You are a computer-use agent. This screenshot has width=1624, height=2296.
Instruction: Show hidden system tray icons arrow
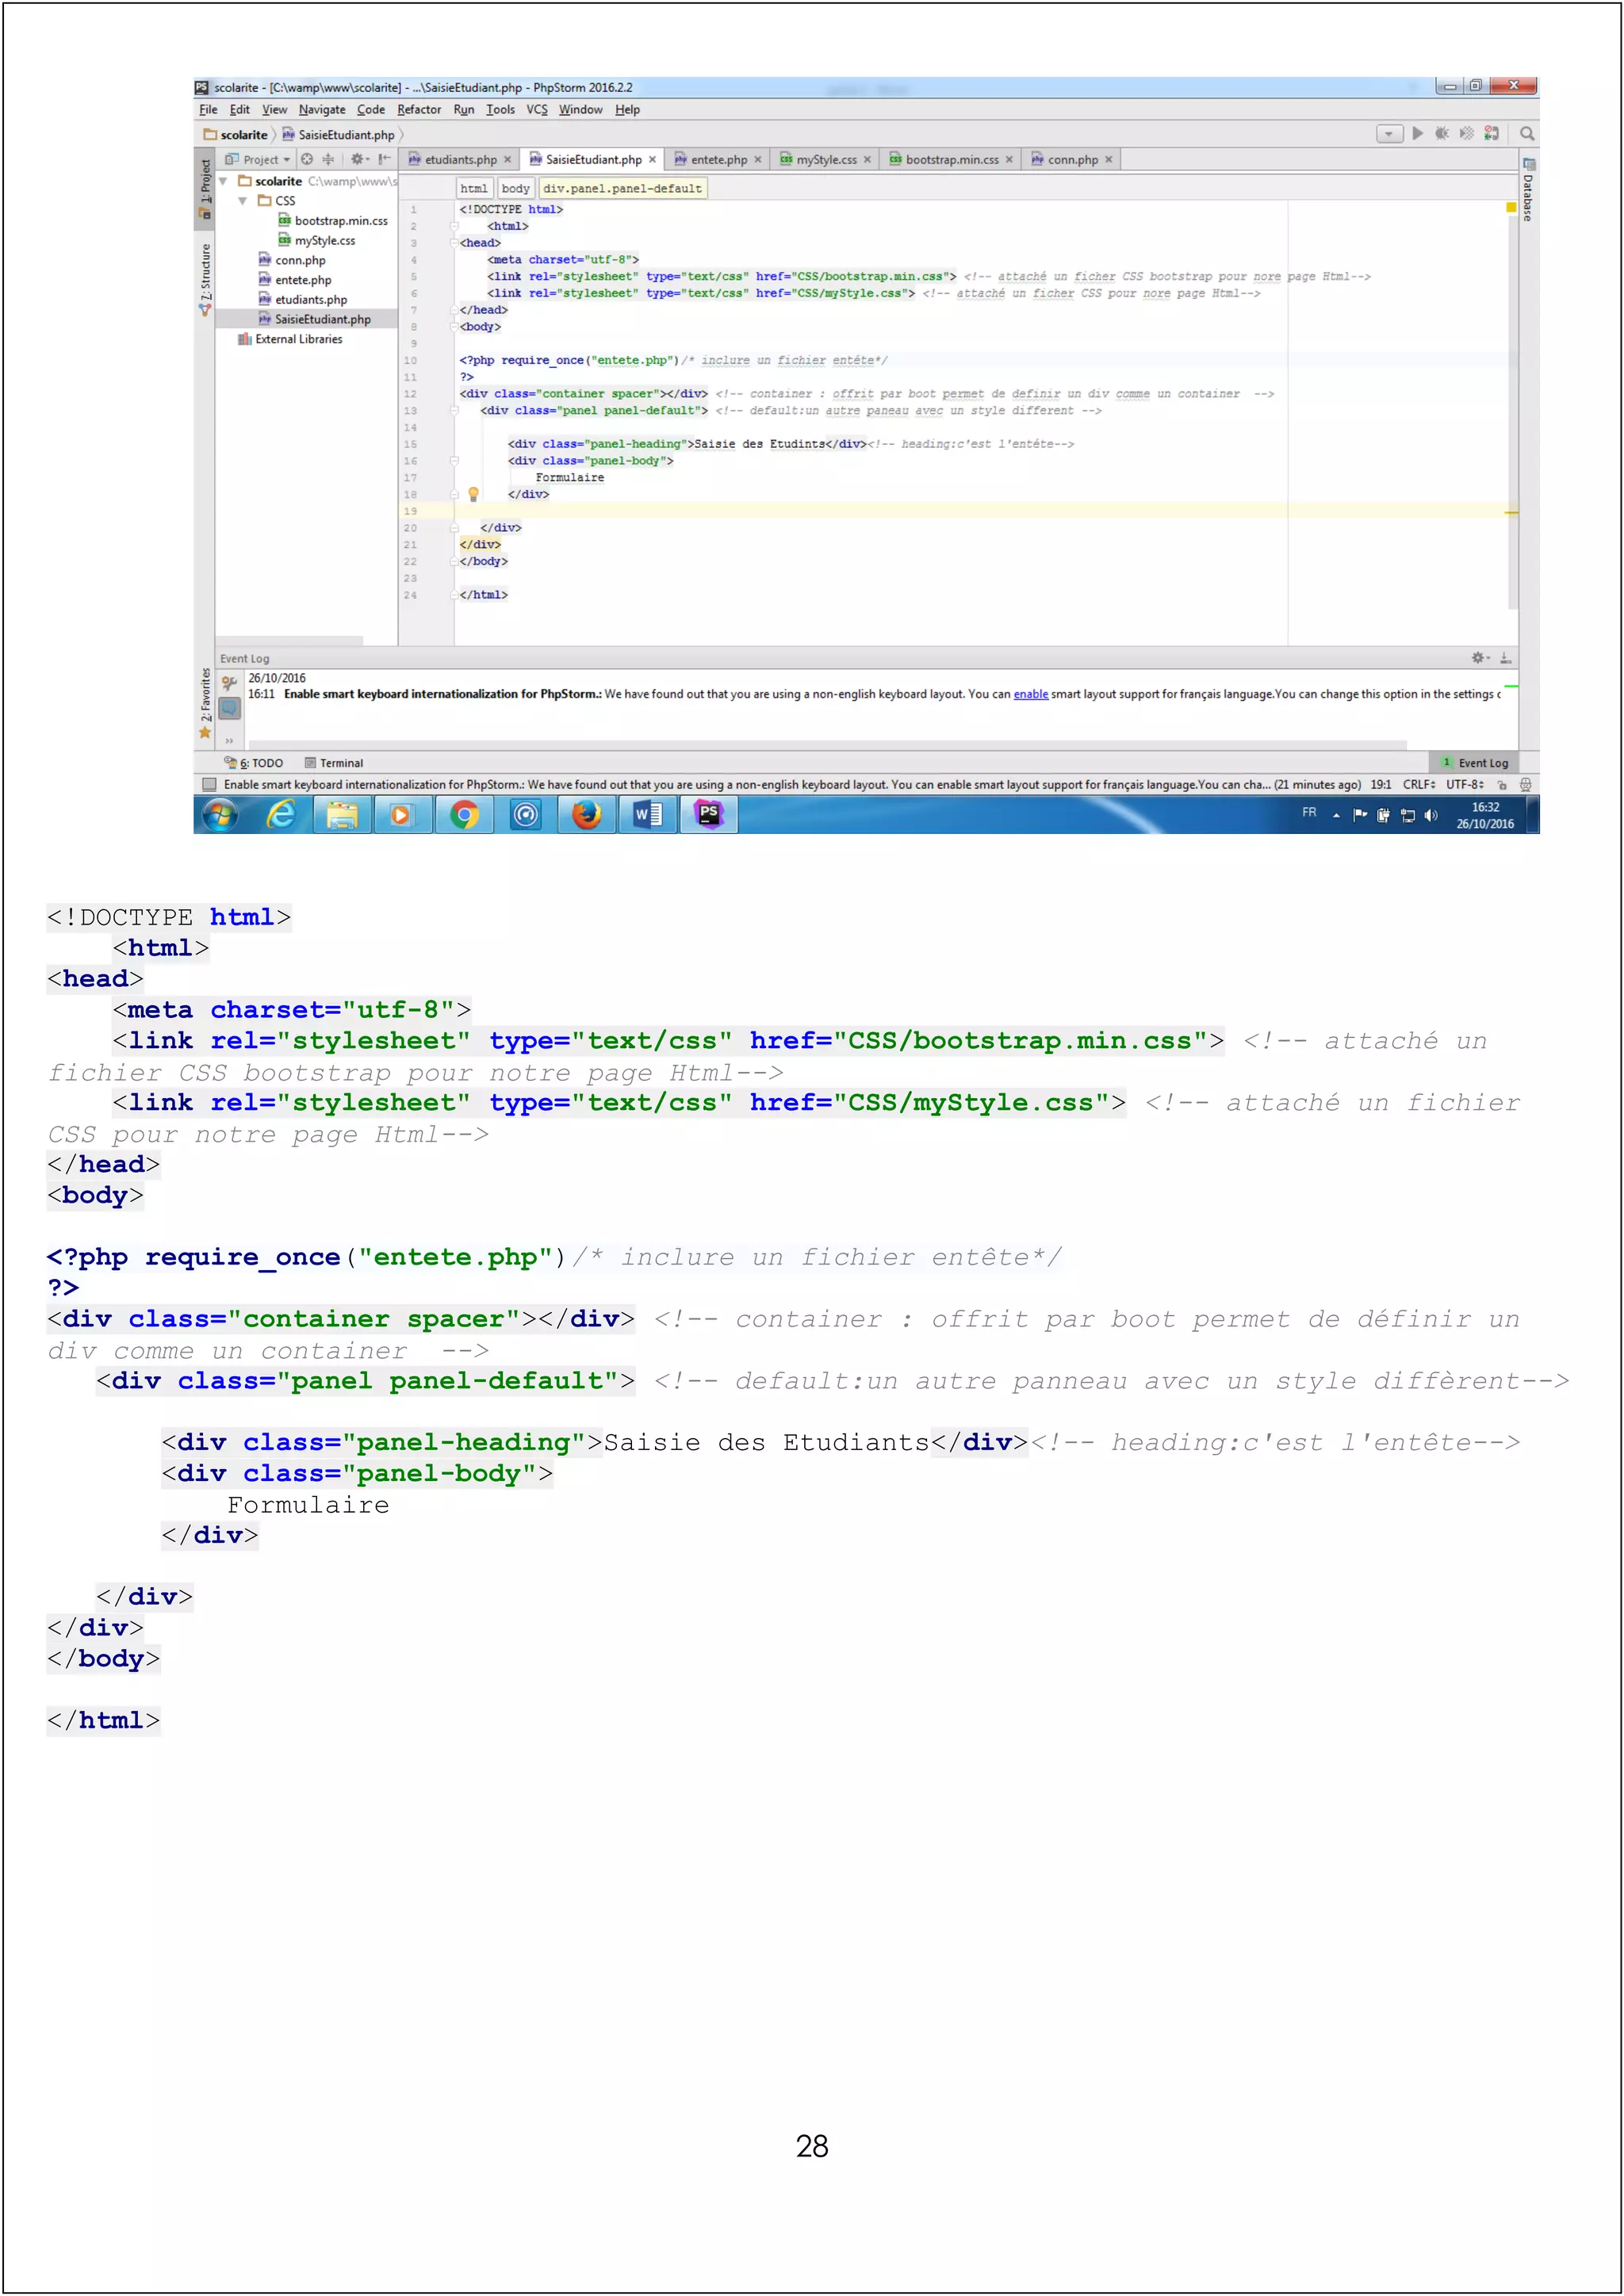tap(1336, 815)
